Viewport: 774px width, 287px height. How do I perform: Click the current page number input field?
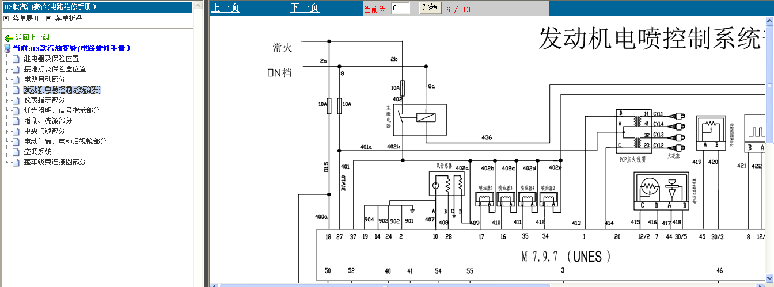point(400,8)
